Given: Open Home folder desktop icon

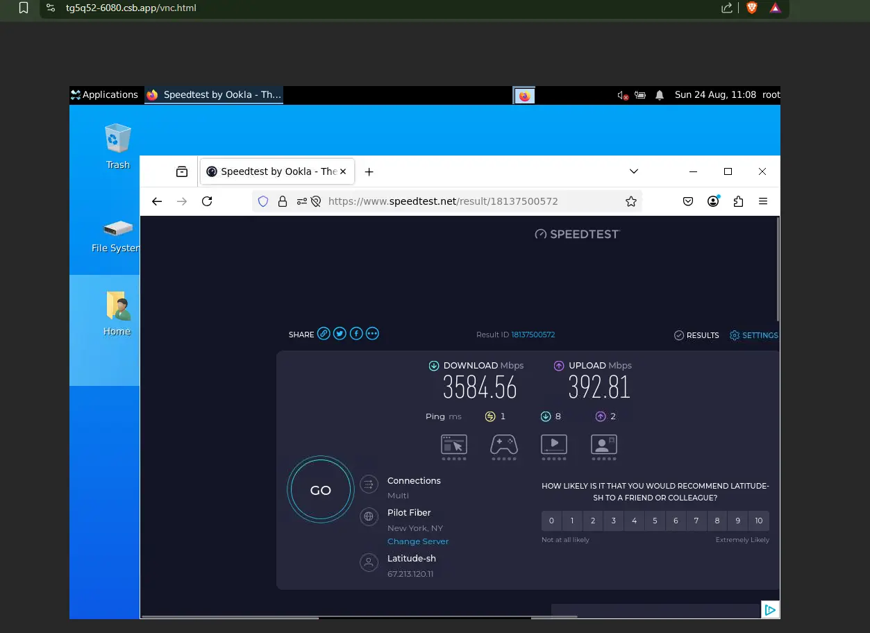Looking at the screenshot, I should (x=117, y=314).
